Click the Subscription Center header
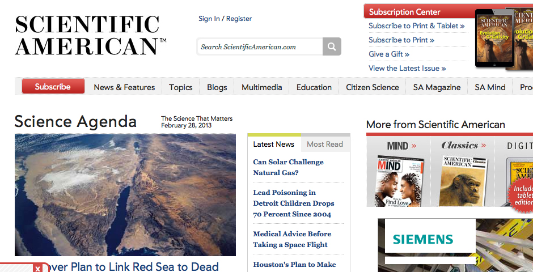Viewport: 533px width, 272px height. [x=404, y=12]
